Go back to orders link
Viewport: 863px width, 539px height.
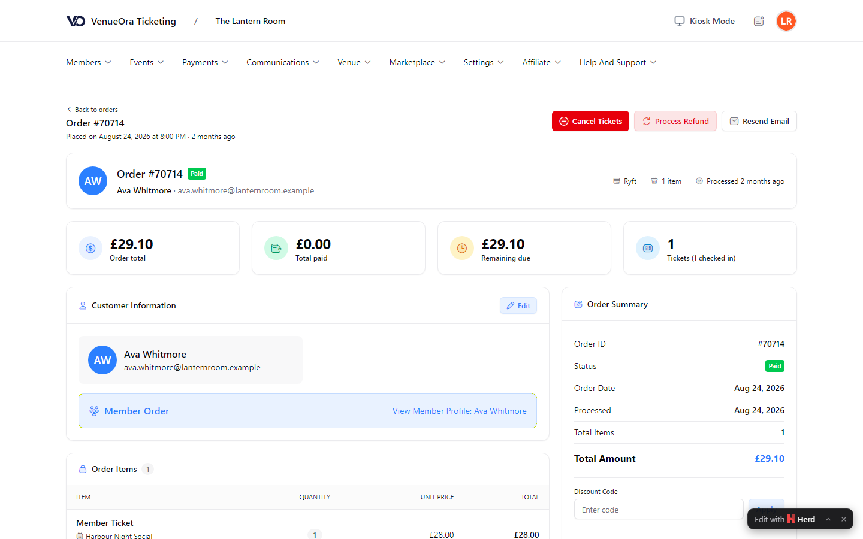92,110
